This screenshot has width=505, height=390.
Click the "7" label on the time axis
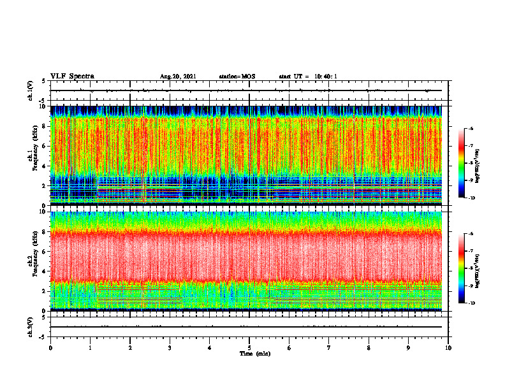(x=329, y=348)
